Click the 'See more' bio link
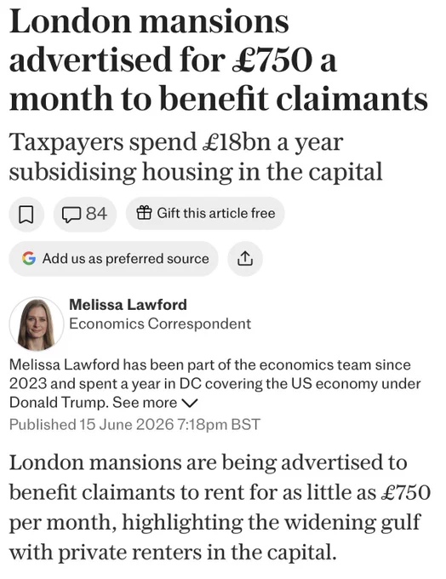This screenshot has width=446, height=579. pyautogui.click(x=145, y=402)
